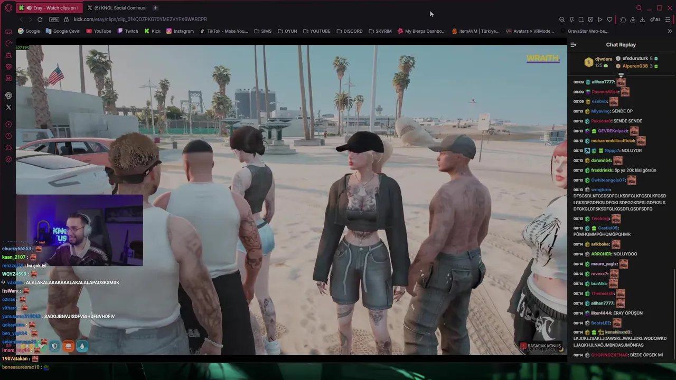
Task: Open sidebar Settings gear icon
Action: (8, 159)
